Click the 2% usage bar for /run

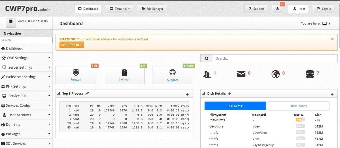(300, 139)
